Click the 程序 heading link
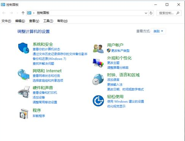Screen dimensions: 185x141 tap(37, 110)
